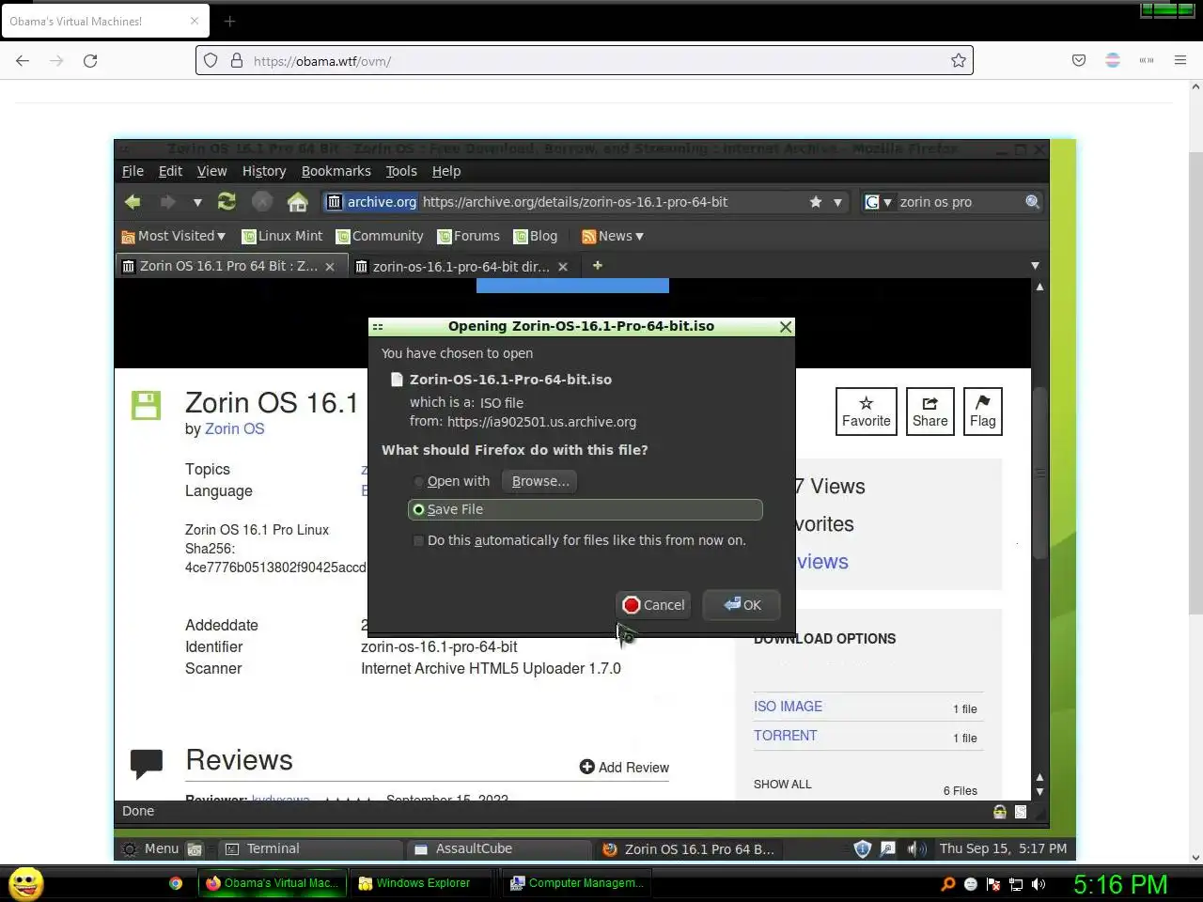
Task: Click Cancel in download dialog
Action: 653,605
